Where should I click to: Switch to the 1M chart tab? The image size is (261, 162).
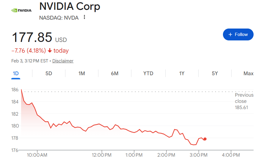(x=82, y=73)
